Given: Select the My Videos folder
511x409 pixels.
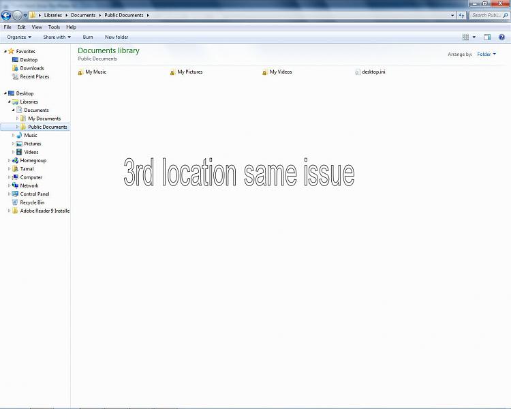Looking at the screenshot, I should click(x=277, y=72).
